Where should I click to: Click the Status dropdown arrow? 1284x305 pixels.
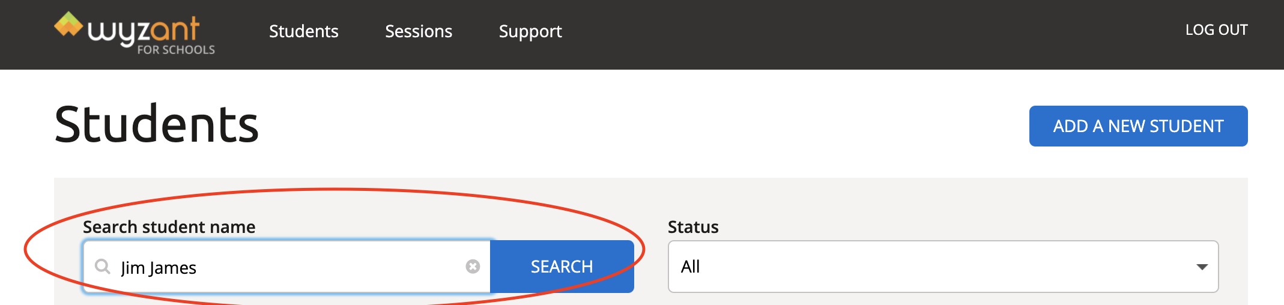[1202, 267]
